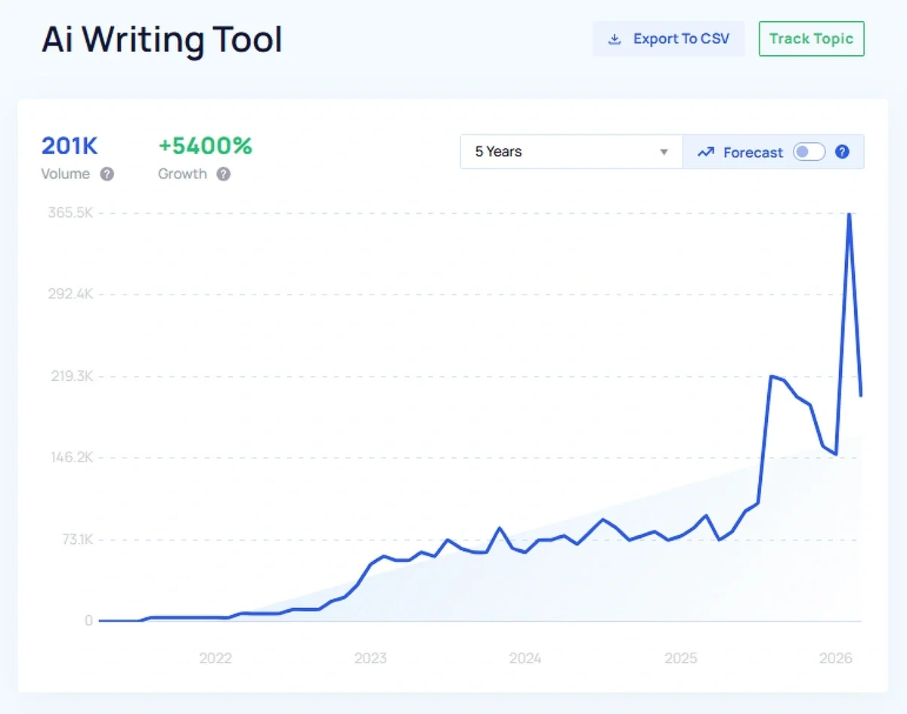Image resolution: width=907 pixels, height=714 pixels.
Task: Click the chevron arrow on the 5 Years selector
Action: [664, 152]
